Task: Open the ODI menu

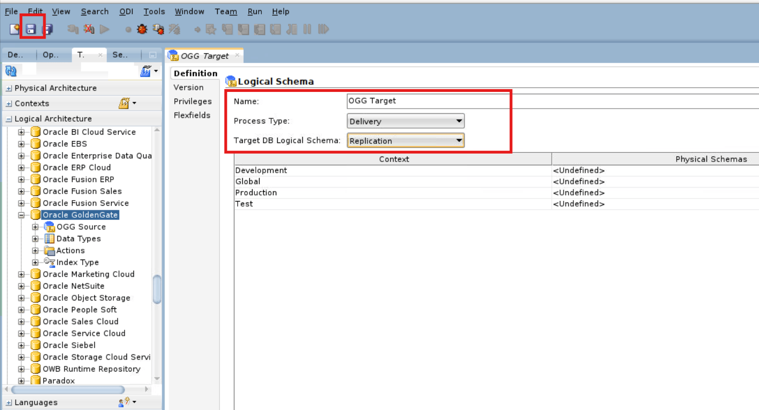Action: tap(126, 12)
